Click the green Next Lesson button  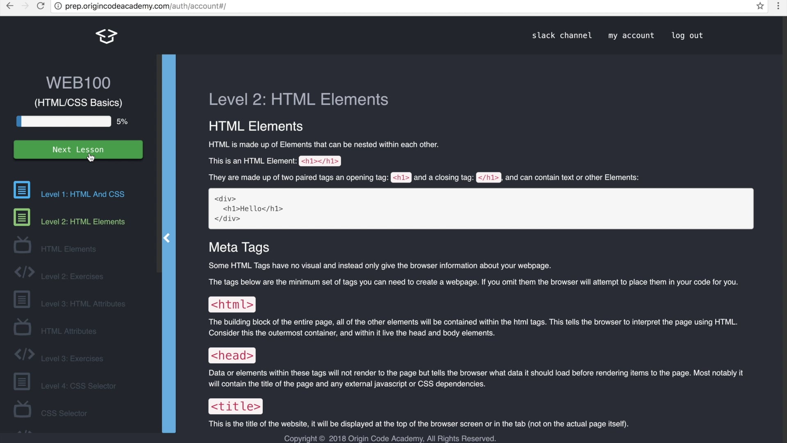point(78,150)
